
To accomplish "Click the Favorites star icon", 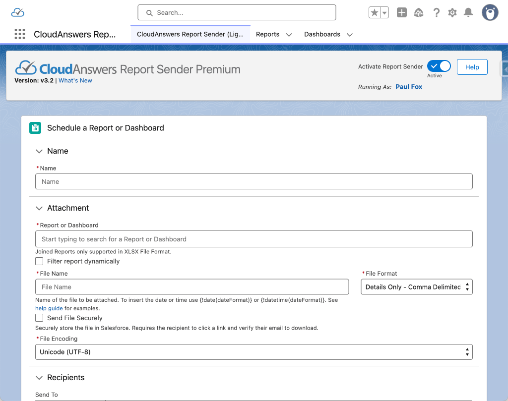I will point(375,13).
